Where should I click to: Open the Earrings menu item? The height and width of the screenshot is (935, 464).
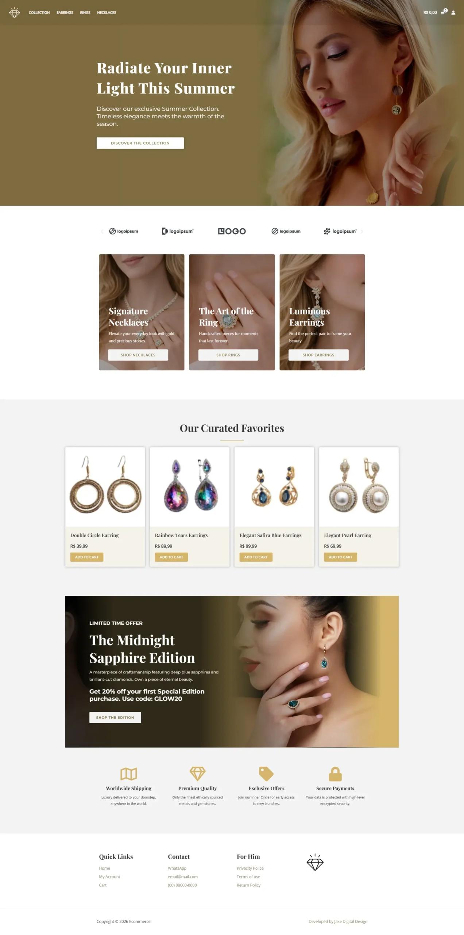[x=65, y=12]
